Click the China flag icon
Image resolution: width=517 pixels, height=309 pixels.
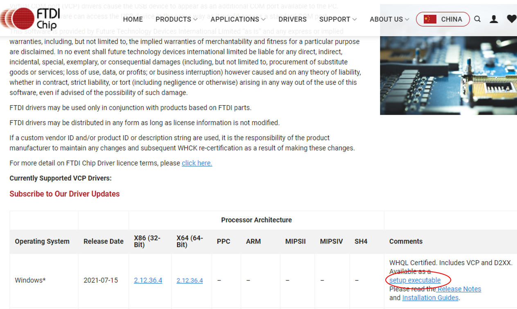(x=430, y=19)
